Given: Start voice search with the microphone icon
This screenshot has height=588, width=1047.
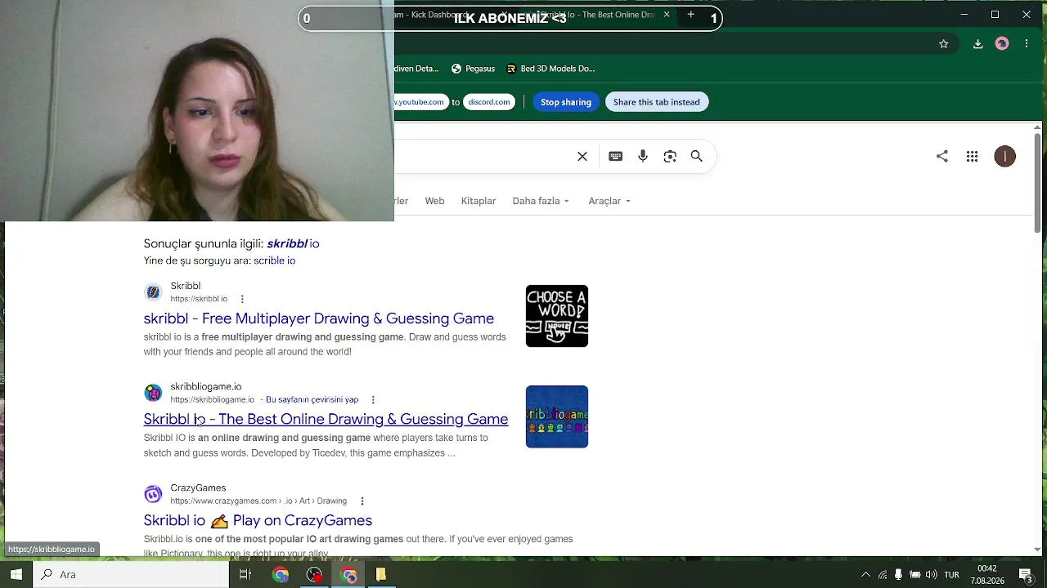Looking at the screenshot, I should click(643, 156).
